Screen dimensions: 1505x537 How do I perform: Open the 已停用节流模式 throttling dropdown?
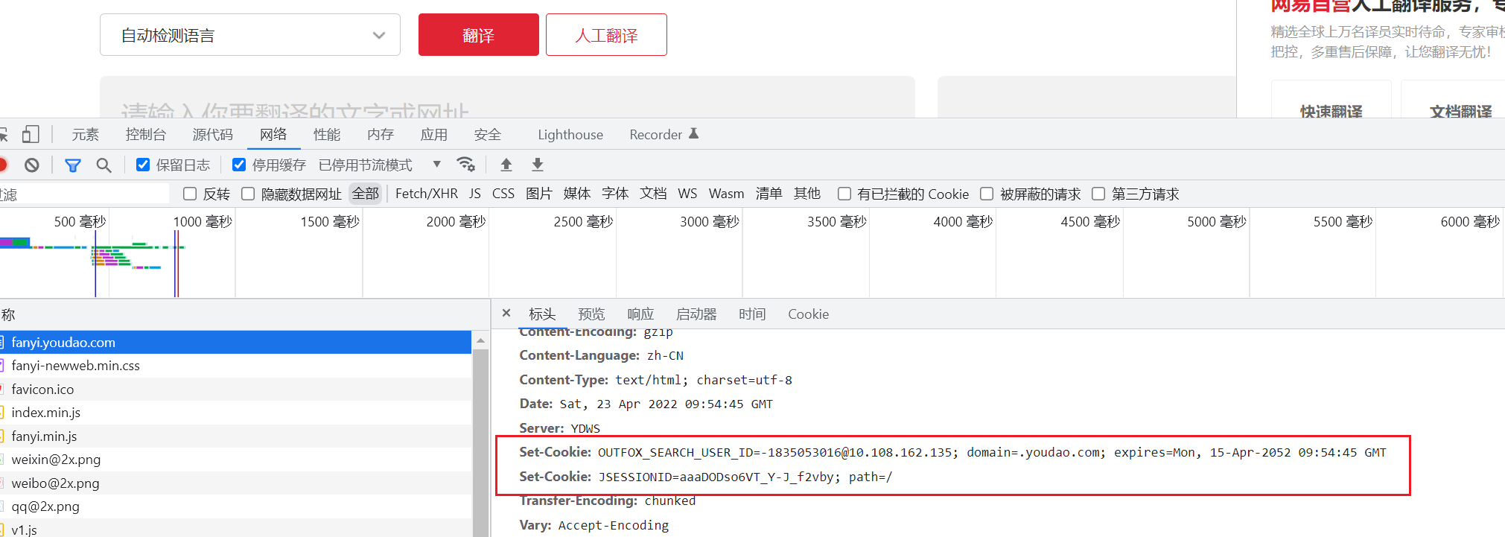(380, 165)
